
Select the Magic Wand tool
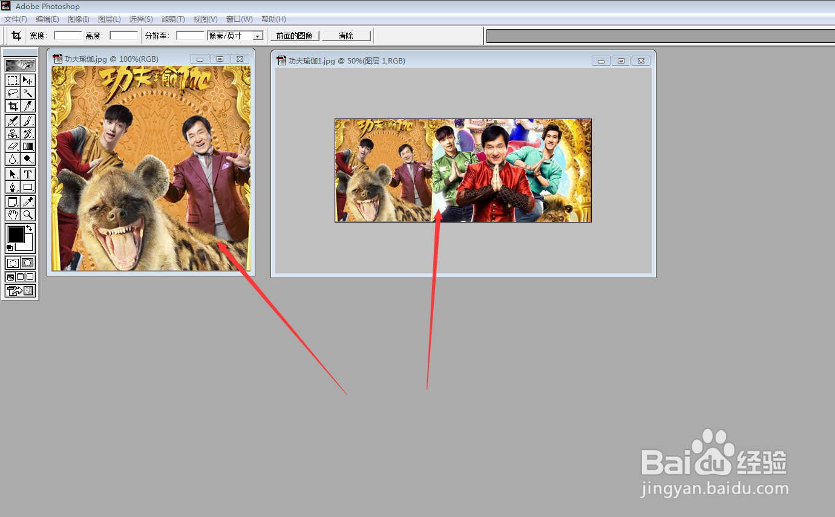pyautogui.click(x=28, y=93)
